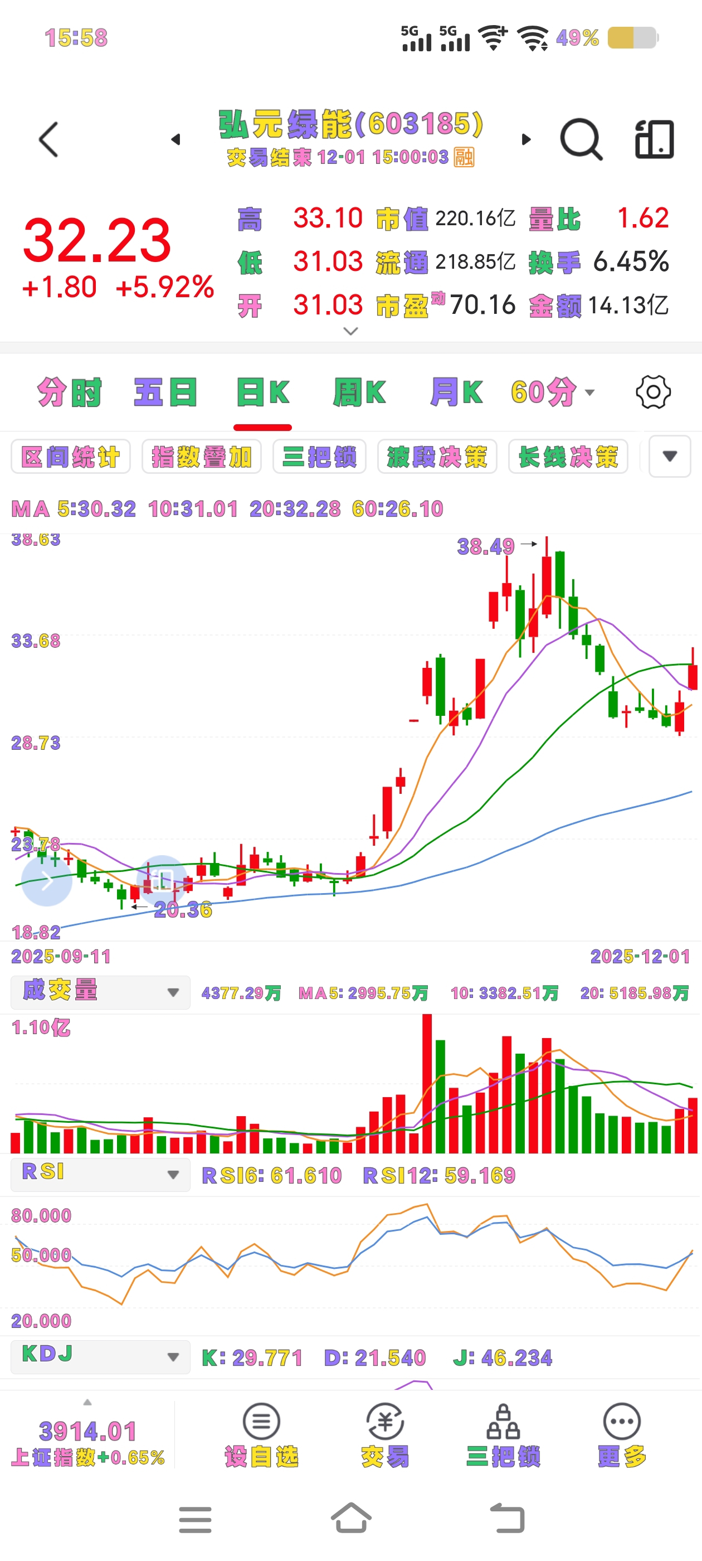Screen dimensions: 702x1561
Task: Tap the K: 29.771 value
Action: point(251,1358)
